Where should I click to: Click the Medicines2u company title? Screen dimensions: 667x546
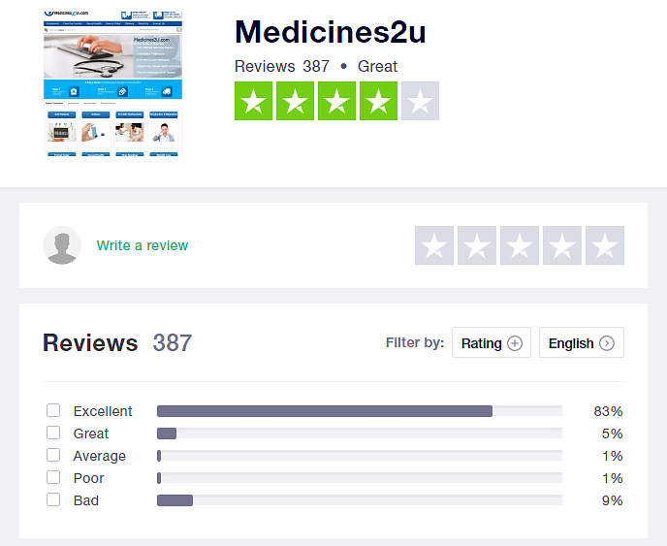[330, 32]
